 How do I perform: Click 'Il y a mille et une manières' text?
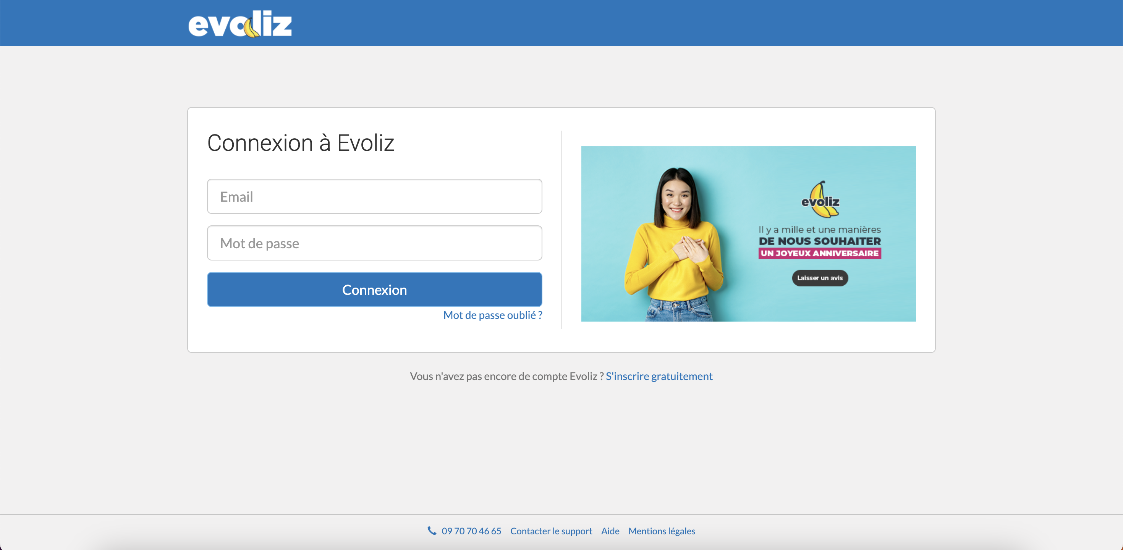(x=820, y=230)
